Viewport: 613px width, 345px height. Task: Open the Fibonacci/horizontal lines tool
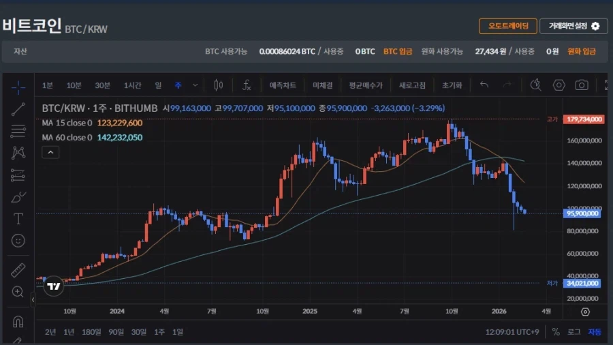pyautogui.click(x=18, y=131)
